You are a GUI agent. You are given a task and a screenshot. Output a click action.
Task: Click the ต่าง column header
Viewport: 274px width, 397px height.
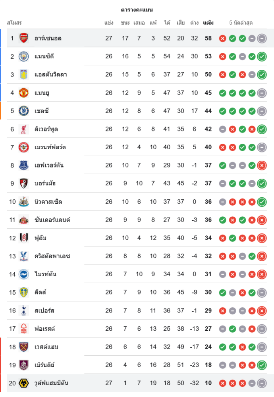coord(194,23)
